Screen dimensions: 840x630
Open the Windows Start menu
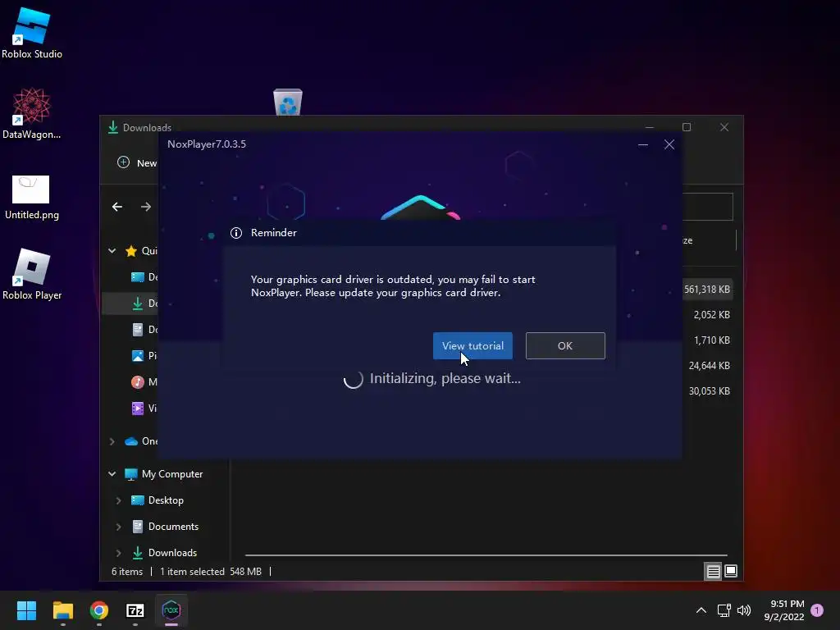[26, 610]
